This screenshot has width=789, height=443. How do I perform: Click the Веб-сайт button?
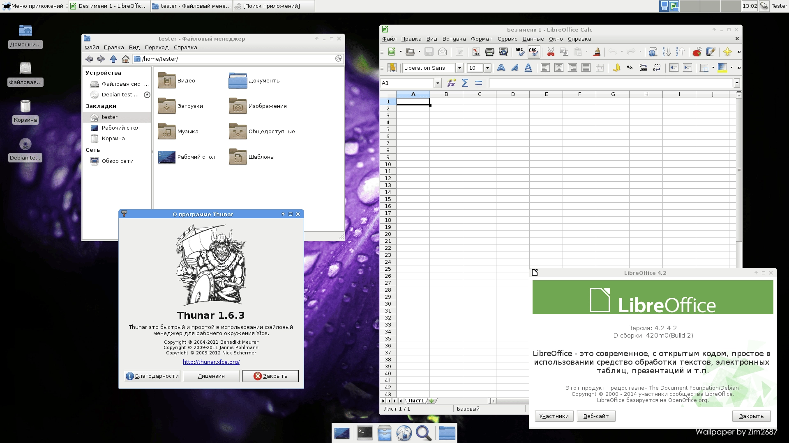tap(596, 416)
